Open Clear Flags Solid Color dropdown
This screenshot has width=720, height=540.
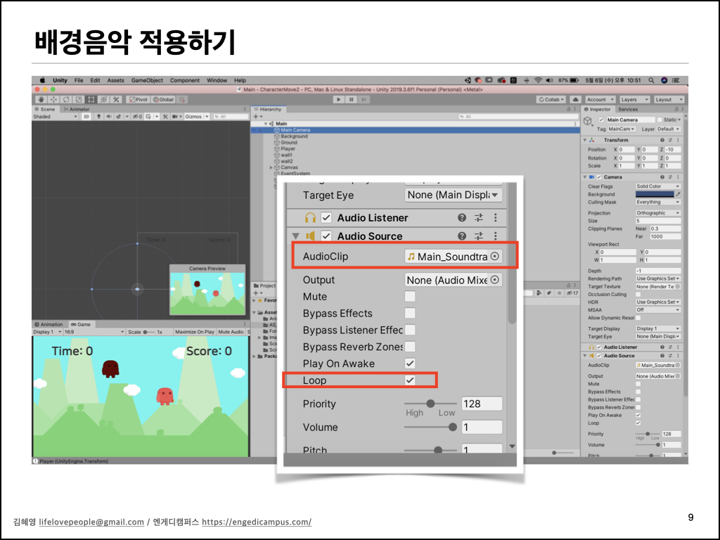click(657, 186)
